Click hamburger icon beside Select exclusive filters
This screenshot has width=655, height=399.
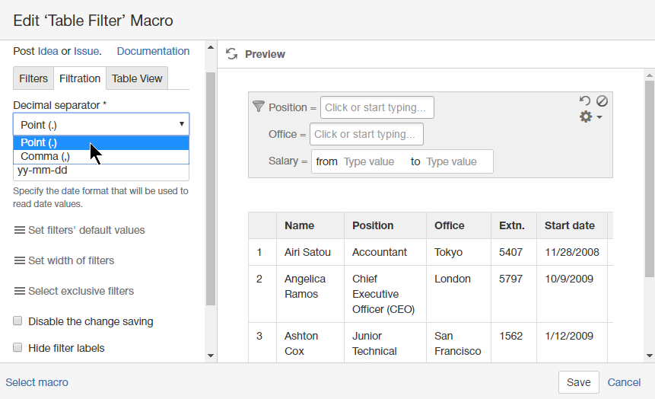[x=20, y=291]
